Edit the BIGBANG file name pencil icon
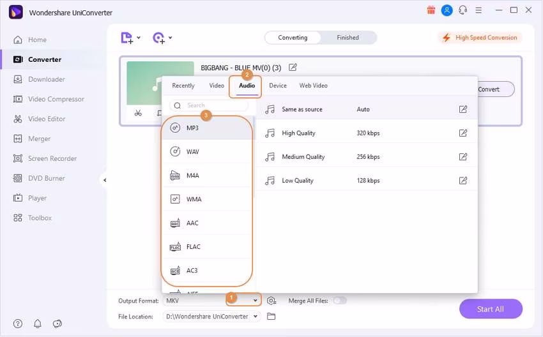This screenshot has width=543, height=337. click(293, 67)
